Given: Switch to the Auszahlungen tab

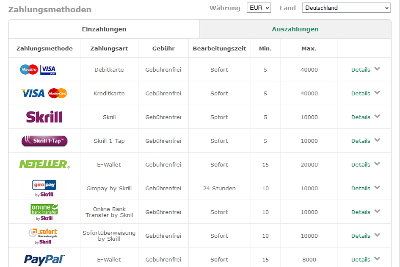Looking at the screenshot, I should [295, 29].
